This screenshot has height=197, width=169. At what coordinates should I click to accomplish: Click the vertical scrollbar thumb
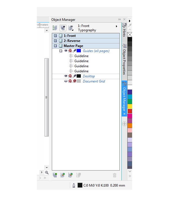(46, 97)
